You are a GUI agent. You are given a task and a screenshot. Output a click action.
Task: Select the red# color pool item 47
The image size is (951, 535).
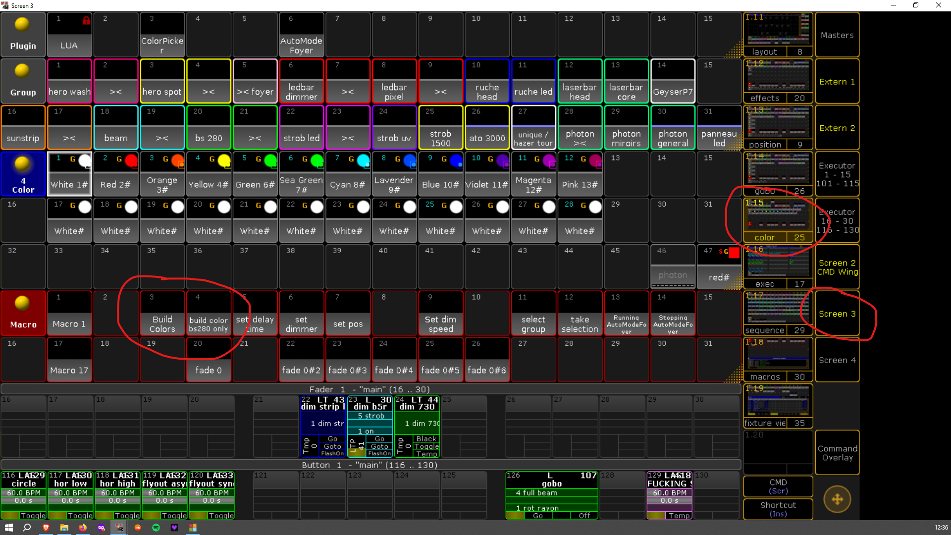coord(719,267)
